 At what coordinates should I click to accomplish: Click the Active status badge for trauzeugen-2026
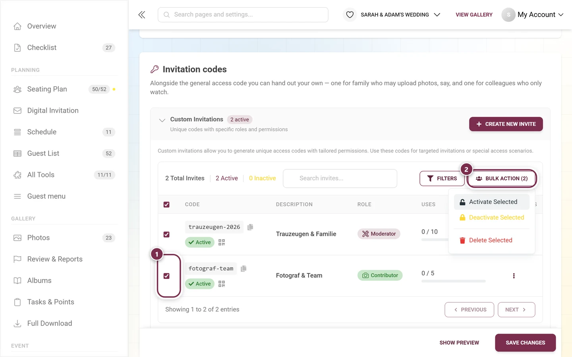(200, 242)
